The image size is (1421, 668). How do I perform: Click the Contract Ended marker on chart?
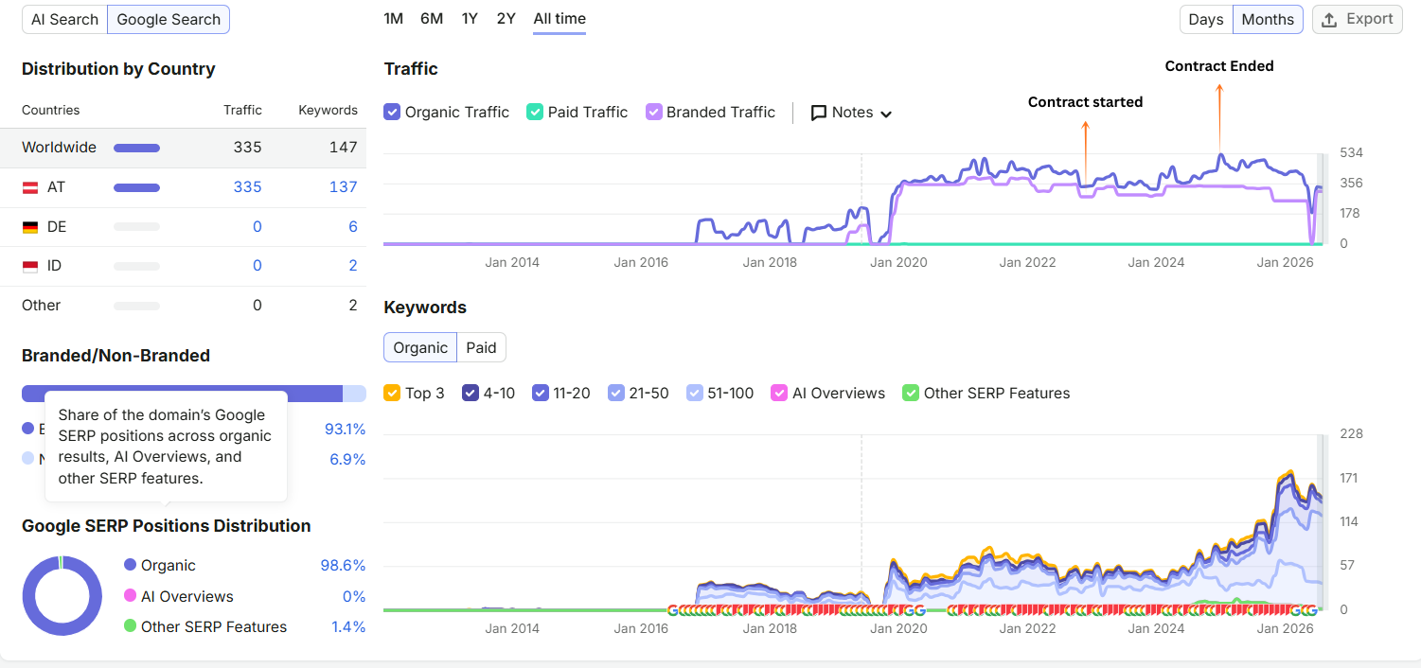coord(1219,66)
